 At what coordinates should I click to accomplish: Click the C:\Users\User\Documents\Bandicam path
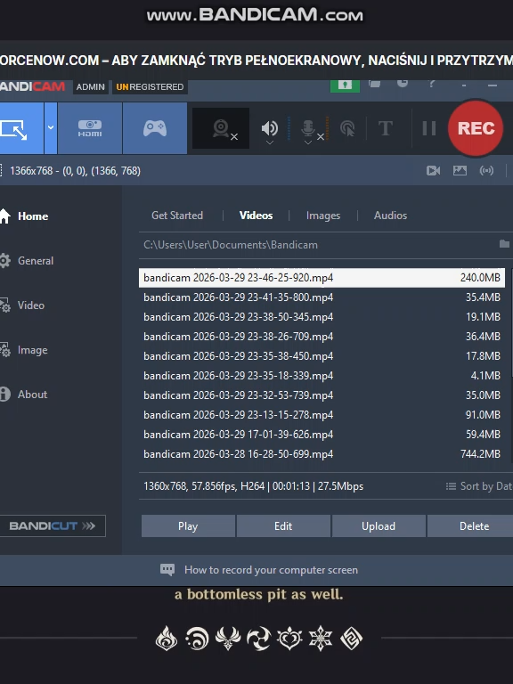[231, 245]
